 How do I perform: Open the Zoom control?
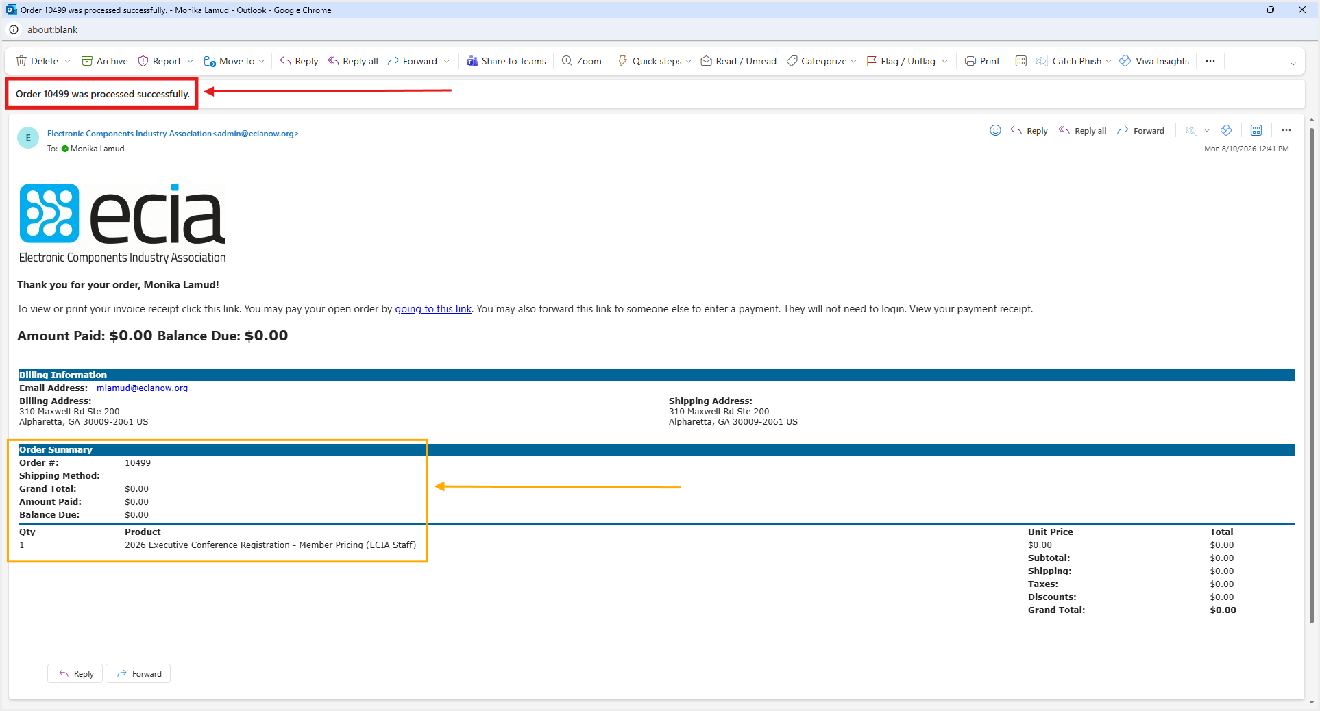(582, 61)
